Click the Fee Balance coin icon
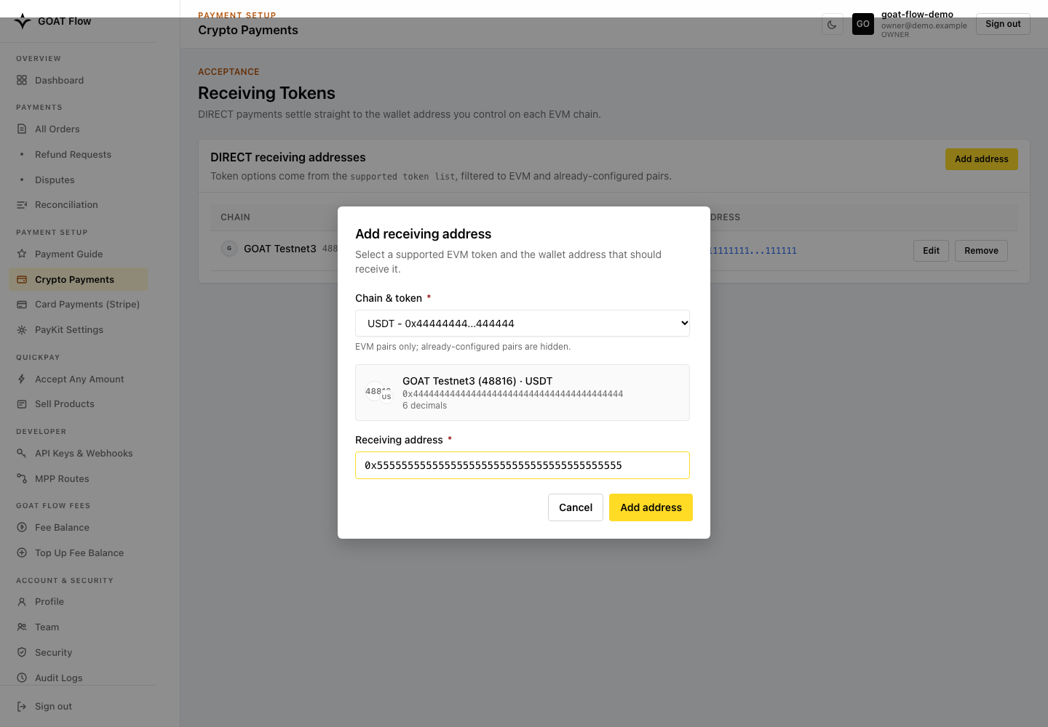This screenshot has width=1048, height=727. [x=22, y=528]
